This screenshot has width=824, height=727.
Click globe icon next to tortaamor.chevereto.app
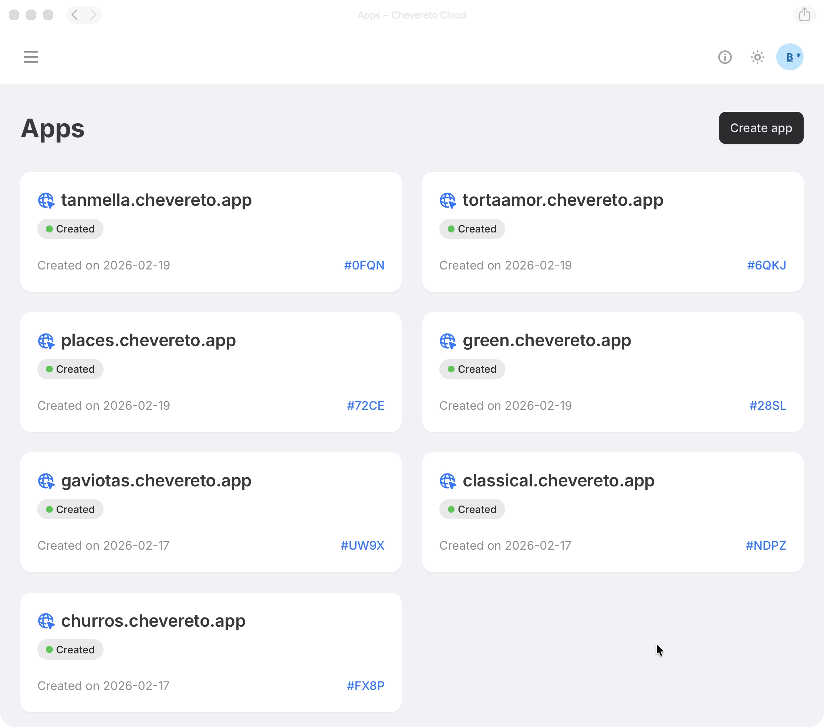tap(448, 201)
